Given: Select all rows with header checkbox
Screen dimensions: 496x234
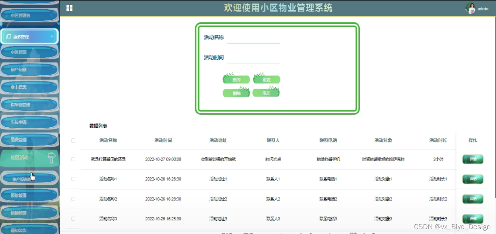Looking at the screenshot, I should [x=73, y=141].
